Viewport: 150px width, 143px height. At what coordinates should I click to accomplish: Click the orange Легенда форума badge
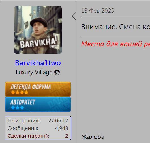(38, 89)
